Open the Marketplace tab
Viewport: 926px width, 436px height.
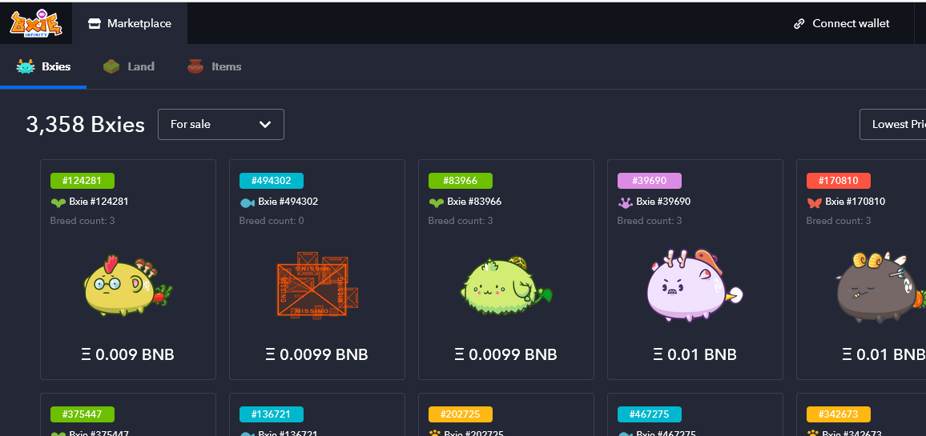coord(129,23)
